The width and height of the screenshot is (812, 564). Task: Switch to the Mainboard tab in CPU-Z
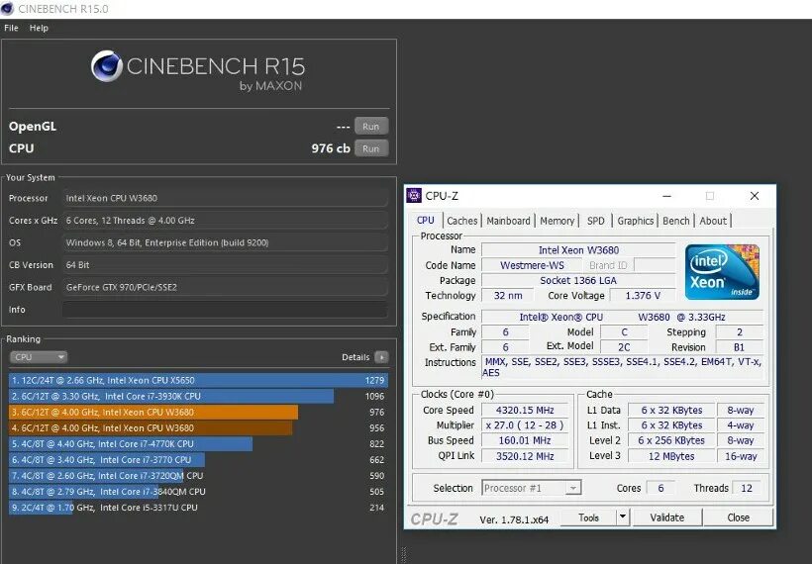[509, 221]
